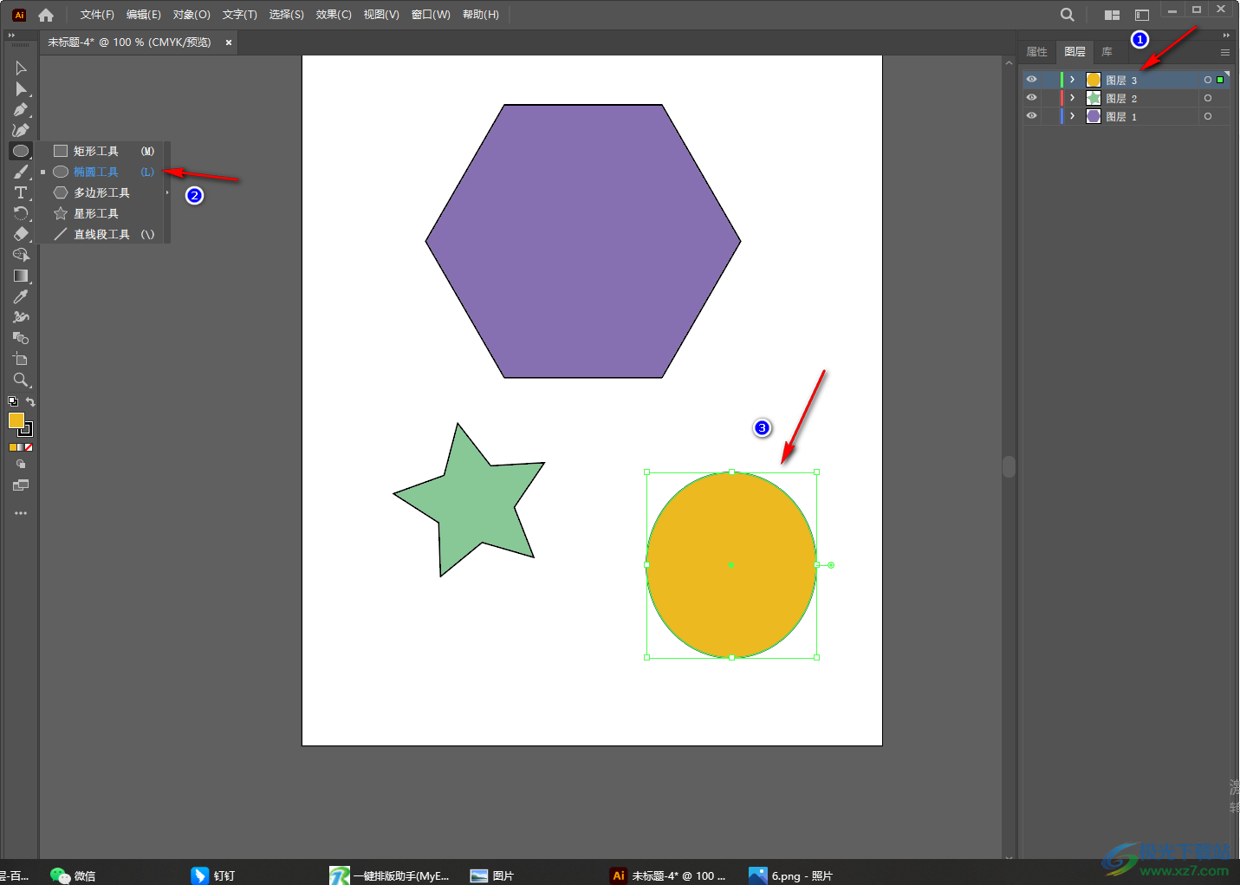Click the None color button
Image resolution: width=1240 pixels, height=885 pixels.
click(x=29, y=447)
